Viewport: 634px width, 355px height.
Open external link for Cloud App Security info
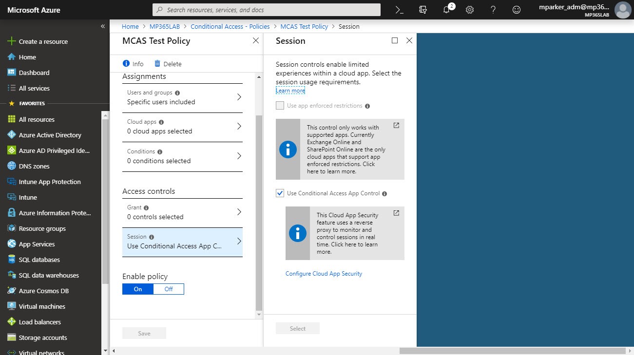click(396, 213)
